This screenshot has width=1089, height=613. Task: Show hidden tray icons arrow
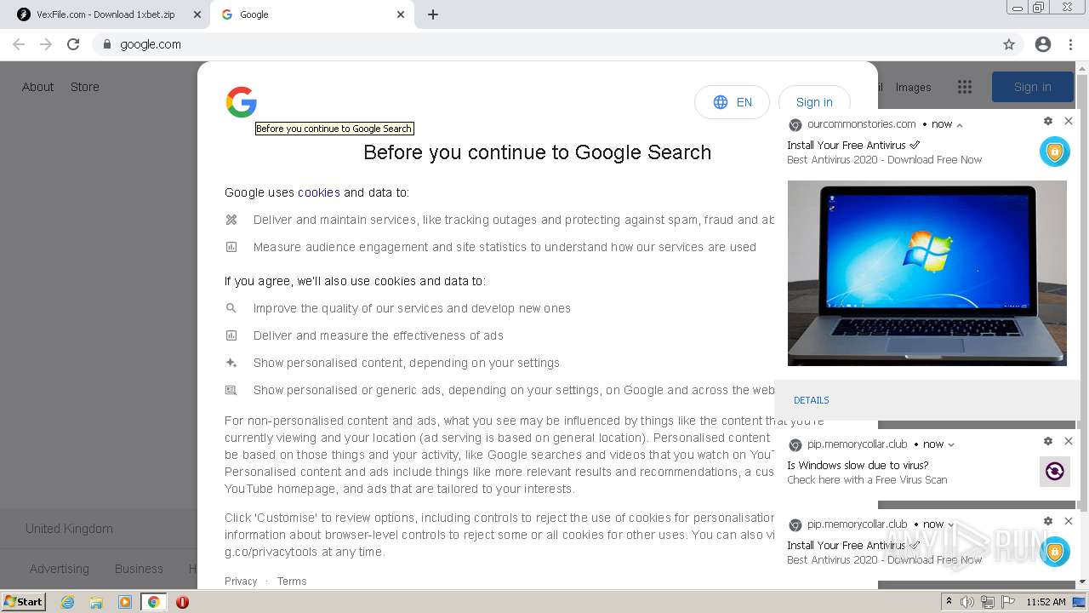tap(949, 602)
